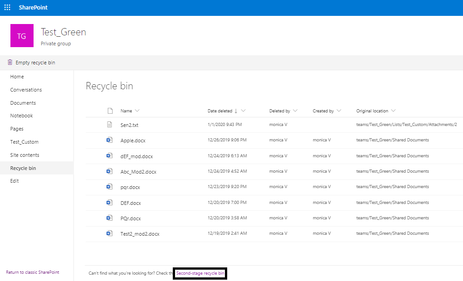Select the Abc_Mod2.docx file name
Viewport: 463px width, 281px height.
pos(138,172)
